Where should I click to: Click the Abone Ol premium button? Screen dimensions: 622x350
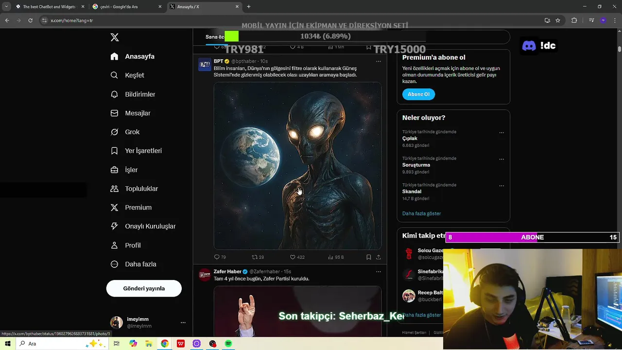(418, 94)
